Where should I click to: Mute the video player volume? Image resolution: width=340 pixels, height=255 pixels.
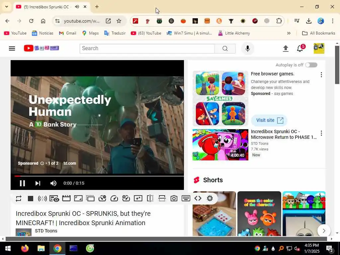pyautogui.click(x=53, y=183)
